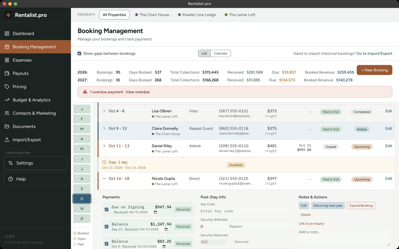Click the Add a note text area
Viewport: 399px width, 249px height.
pyautogui.click(x=345, y=237)
